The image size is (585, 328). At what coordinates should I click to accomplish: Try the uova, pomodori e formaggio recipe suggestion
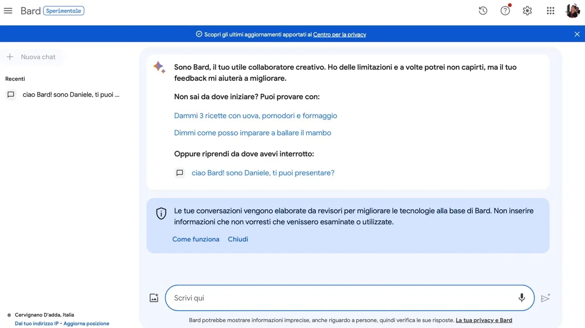pos(255,116)
